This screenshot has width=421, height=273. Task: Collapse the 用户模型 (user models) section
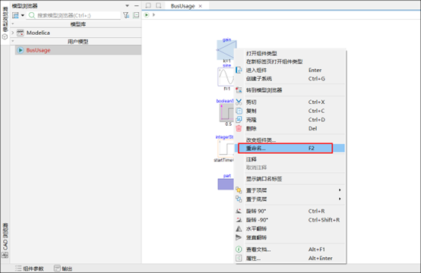pos(13,41)
